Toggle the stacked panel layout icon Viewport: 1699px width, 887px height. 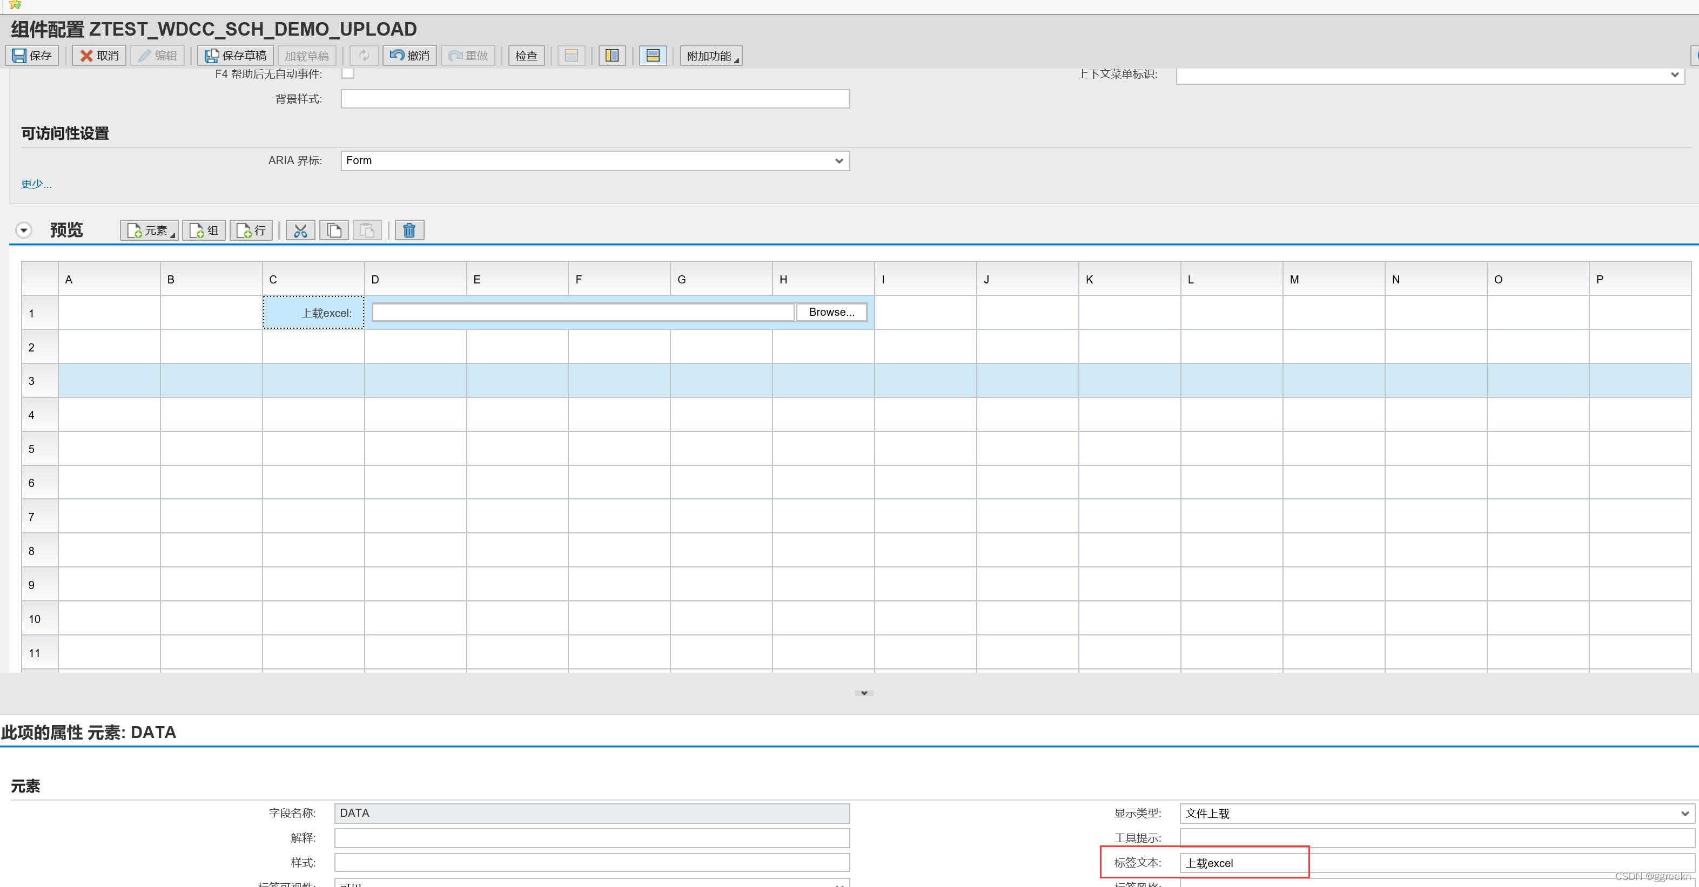(x=653, y=56)
